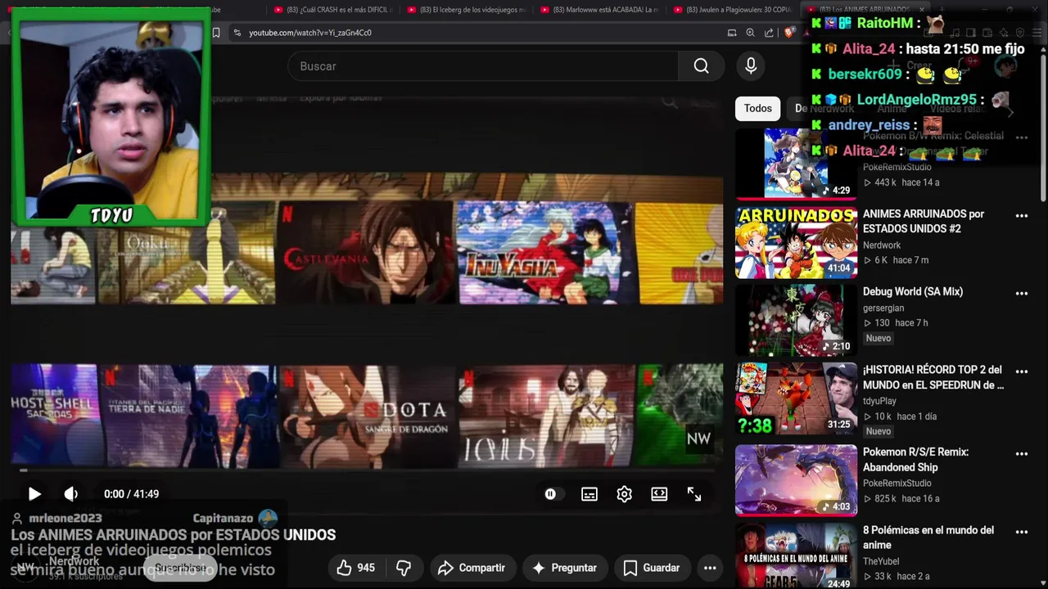This screenshot has height=589, width=1048.
Task: Open options for the SPEEDRUN record video
Action: tap(1021, 372)
